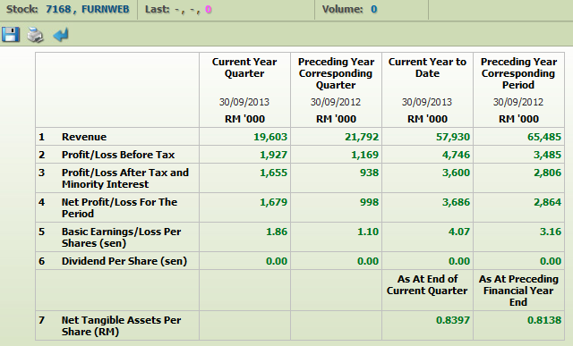
Task: Click As At End of Current Quarter header
Action: (x=427, y=284)
